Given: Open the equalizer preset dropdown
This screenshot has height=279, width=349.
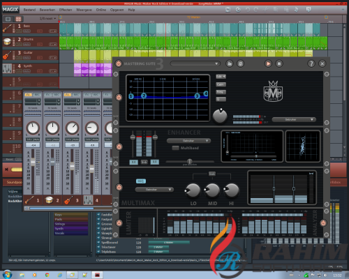Looking at the screenshot, I should [294, 119].
